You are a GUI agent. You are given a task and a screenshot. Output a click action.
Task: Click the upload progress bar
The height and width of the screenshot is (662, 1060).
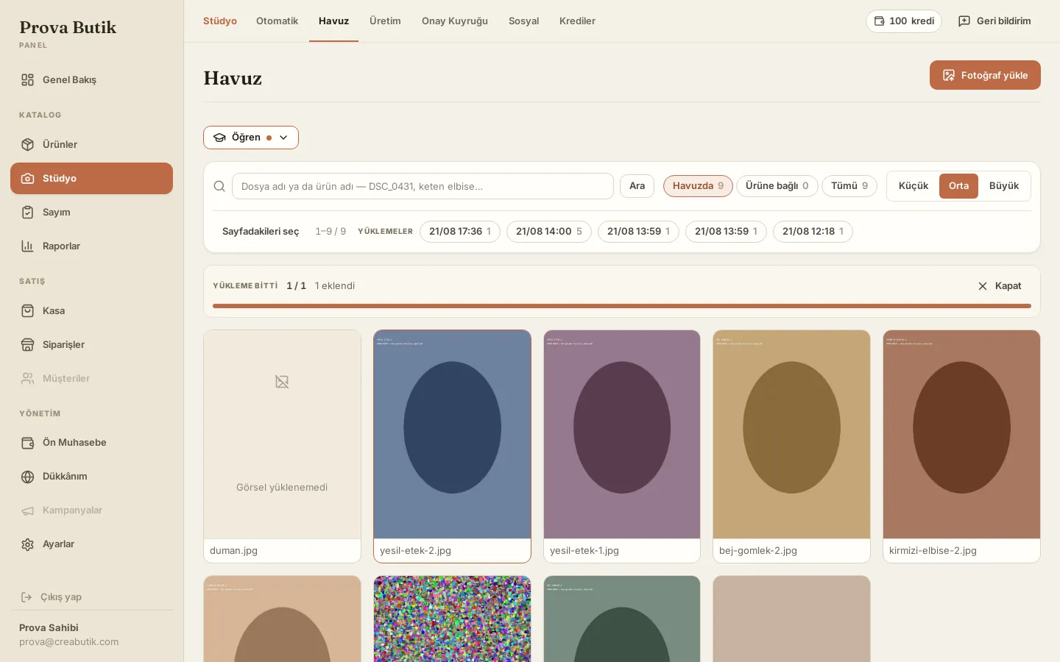point(622,306)
